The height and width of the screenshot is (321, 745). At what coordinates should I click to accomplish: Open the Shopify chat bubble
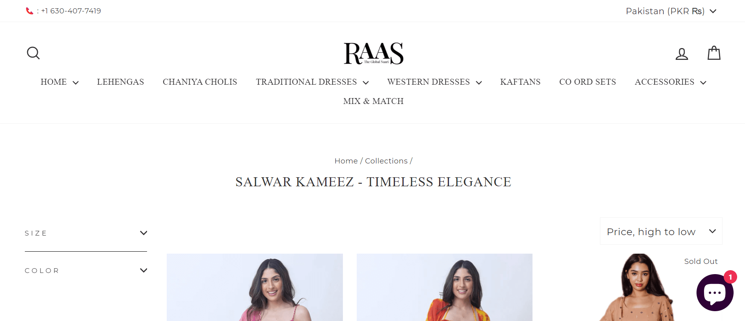[x=715, y=293]
